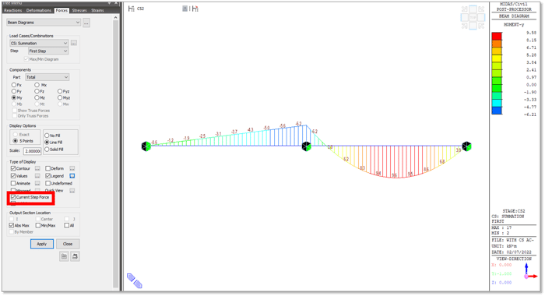Click the CS2 stage icon in viewport
Image resolution: width=545 pixels, height=296 pixels.
131,9
